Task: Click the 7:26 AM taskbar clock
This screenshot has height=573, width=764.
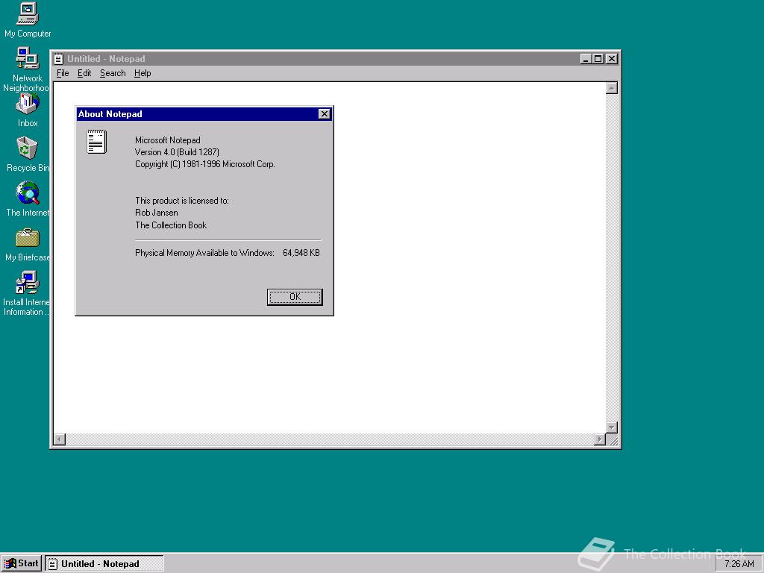Action: 739,564
